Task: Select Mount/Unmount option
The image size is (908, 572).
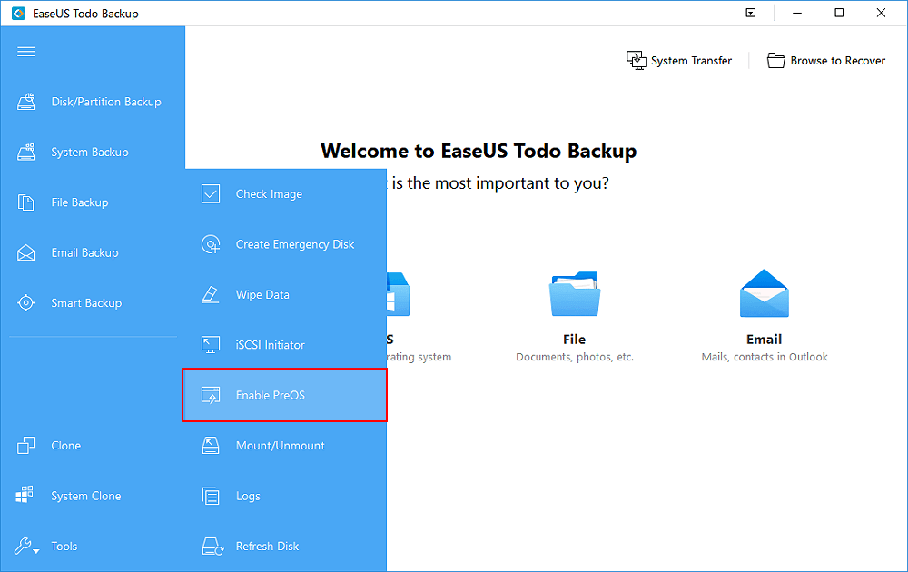Action: 280,446
